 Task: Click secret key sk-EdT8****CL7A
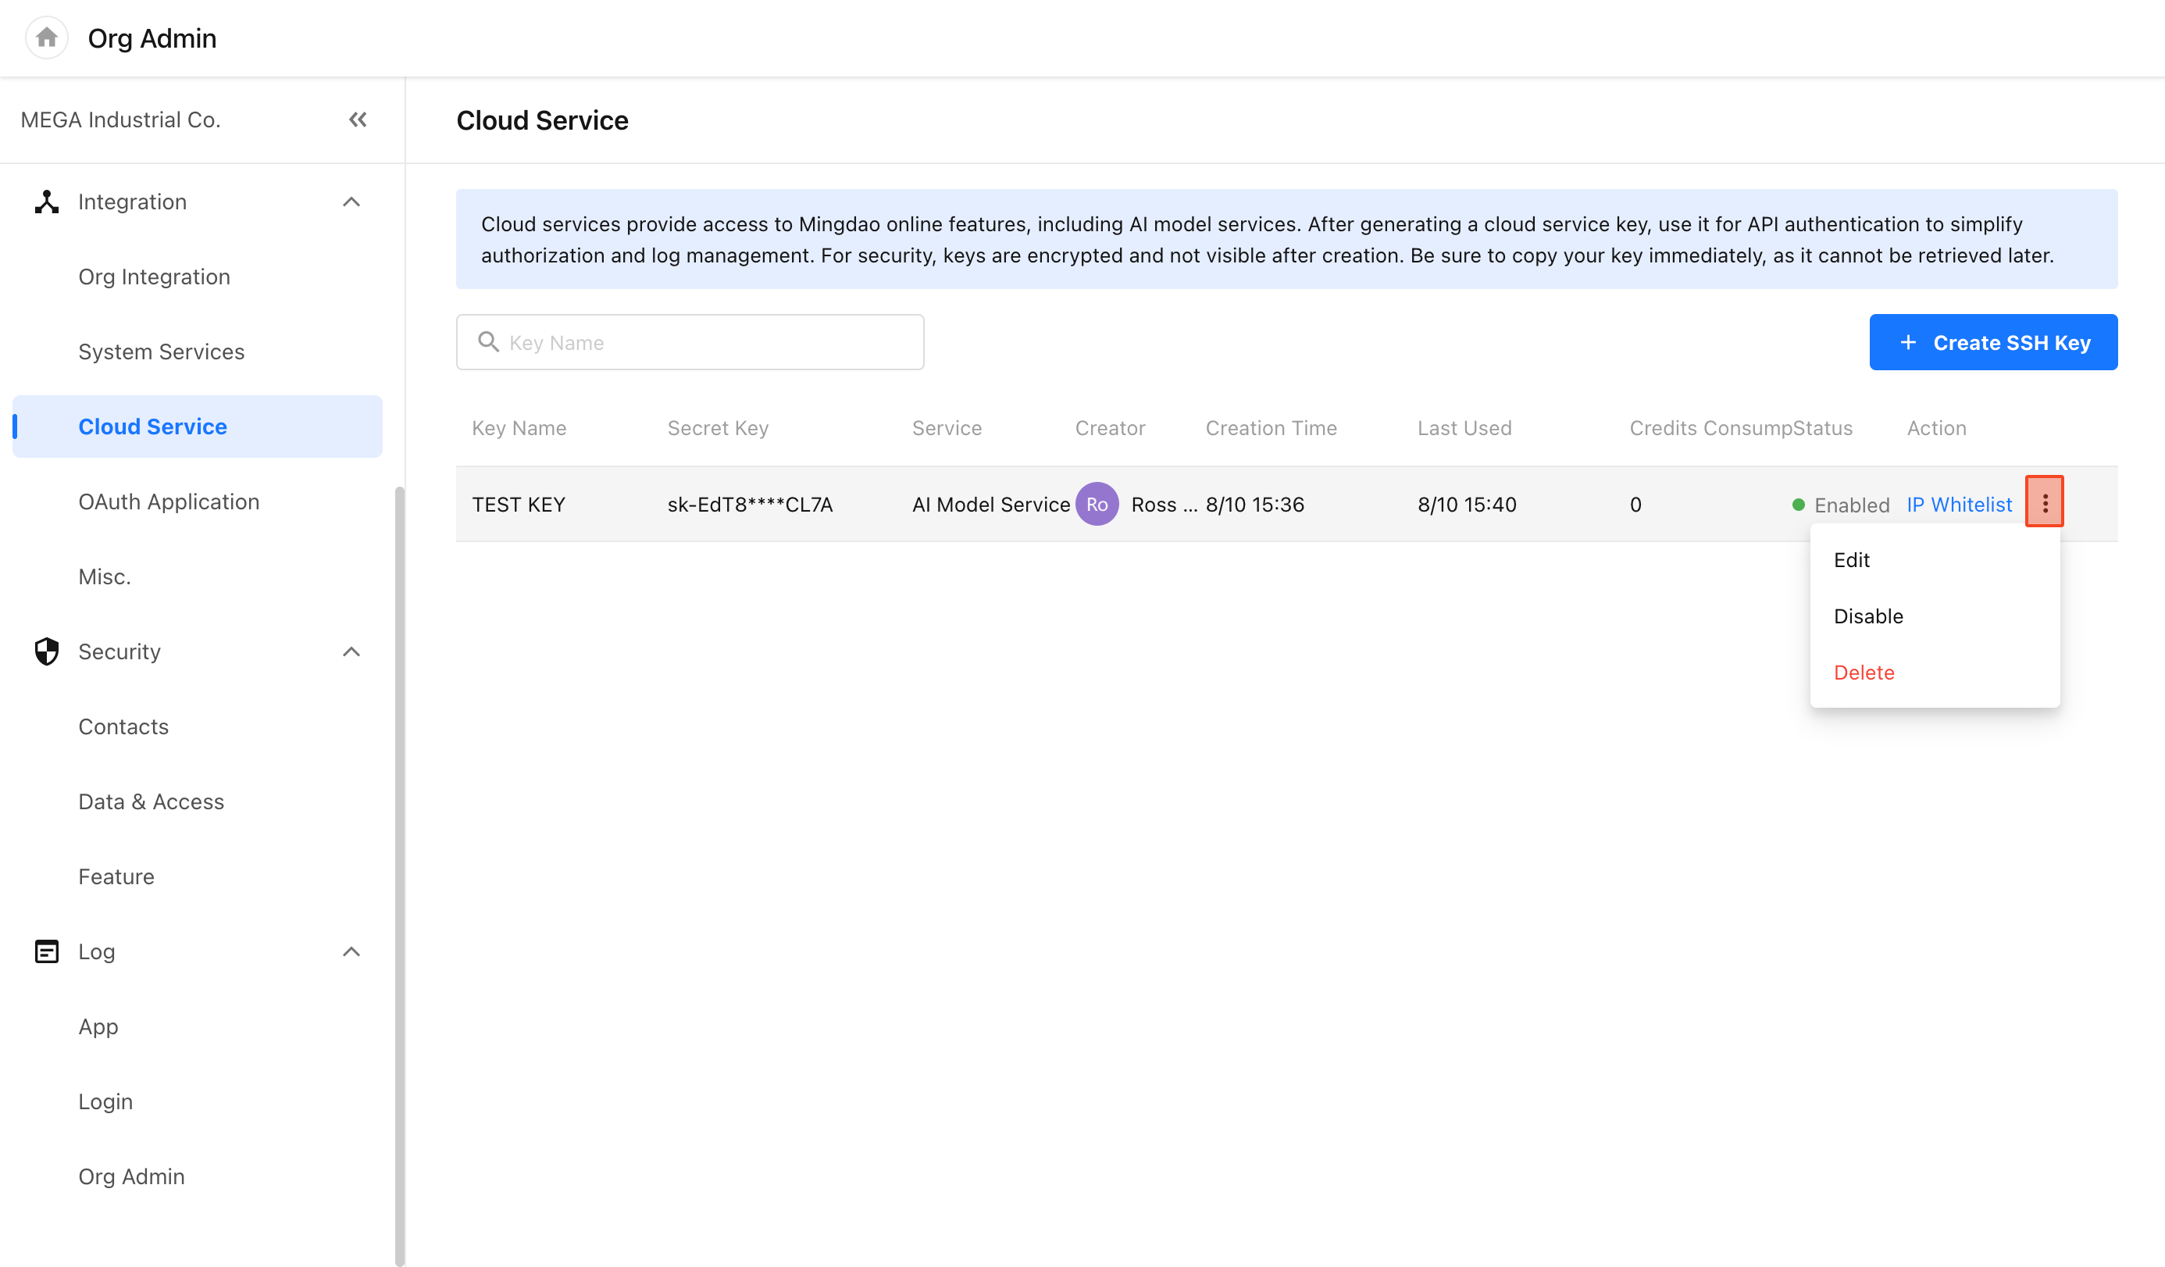coord(750,505)
